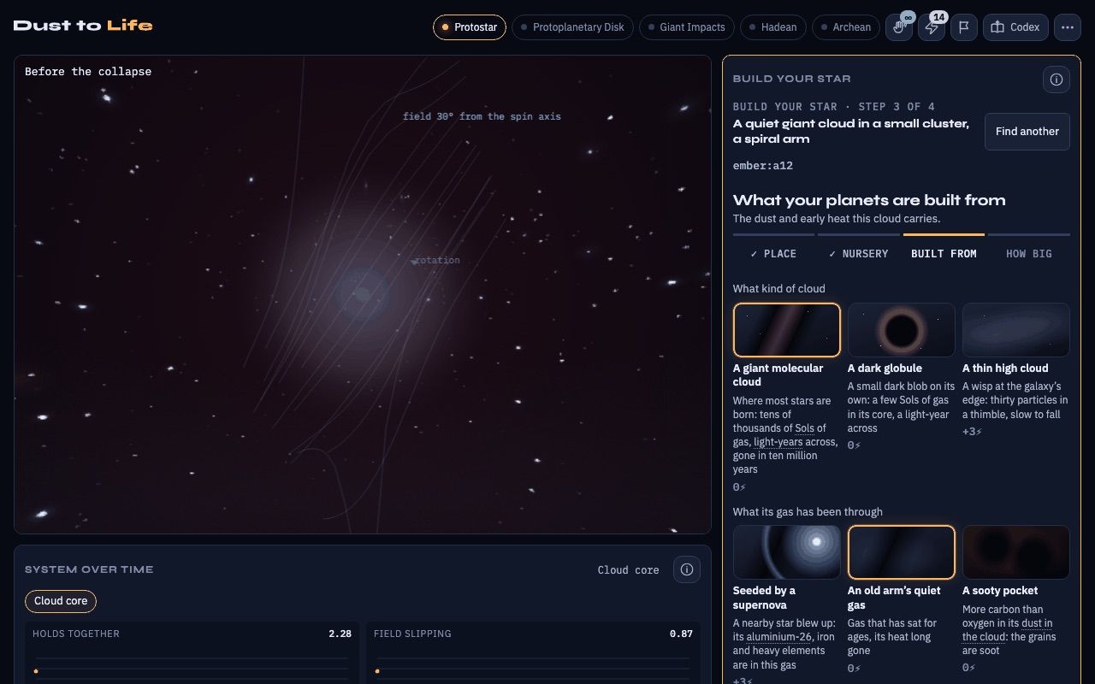Switch to the Hadean stage
This screenshot has width=1095, height=684.
click(x=772, y=27)
